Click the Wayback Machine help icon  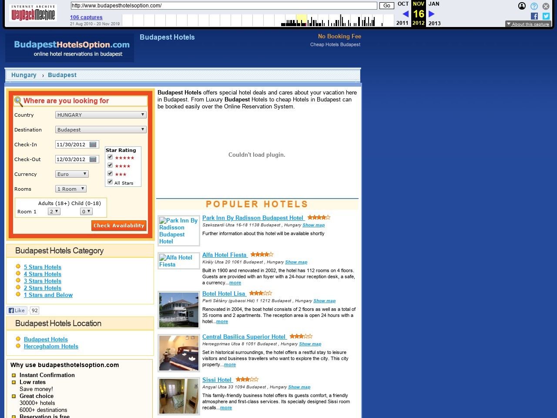(x=534, y=6)
